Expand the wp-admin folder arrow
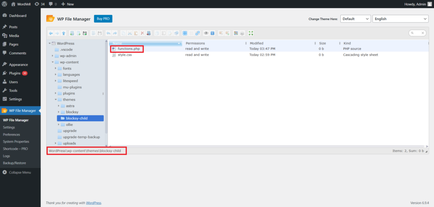The width and height of the screenshot is (434, 207). pos(53,56)
